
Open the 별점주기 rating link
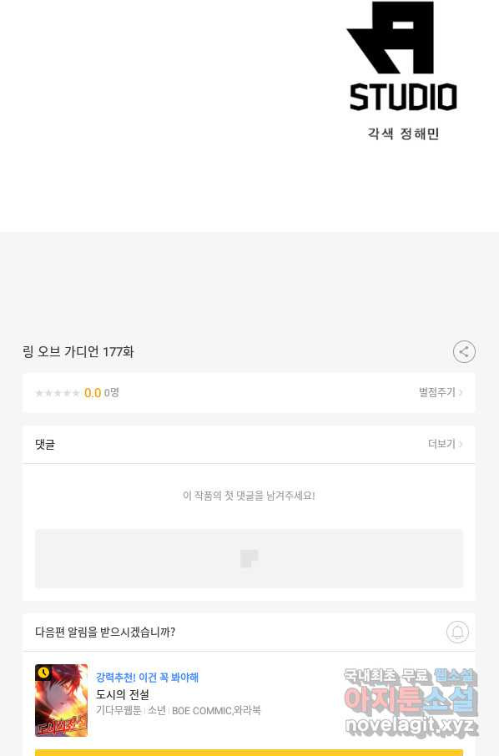(x=436, y=392)
